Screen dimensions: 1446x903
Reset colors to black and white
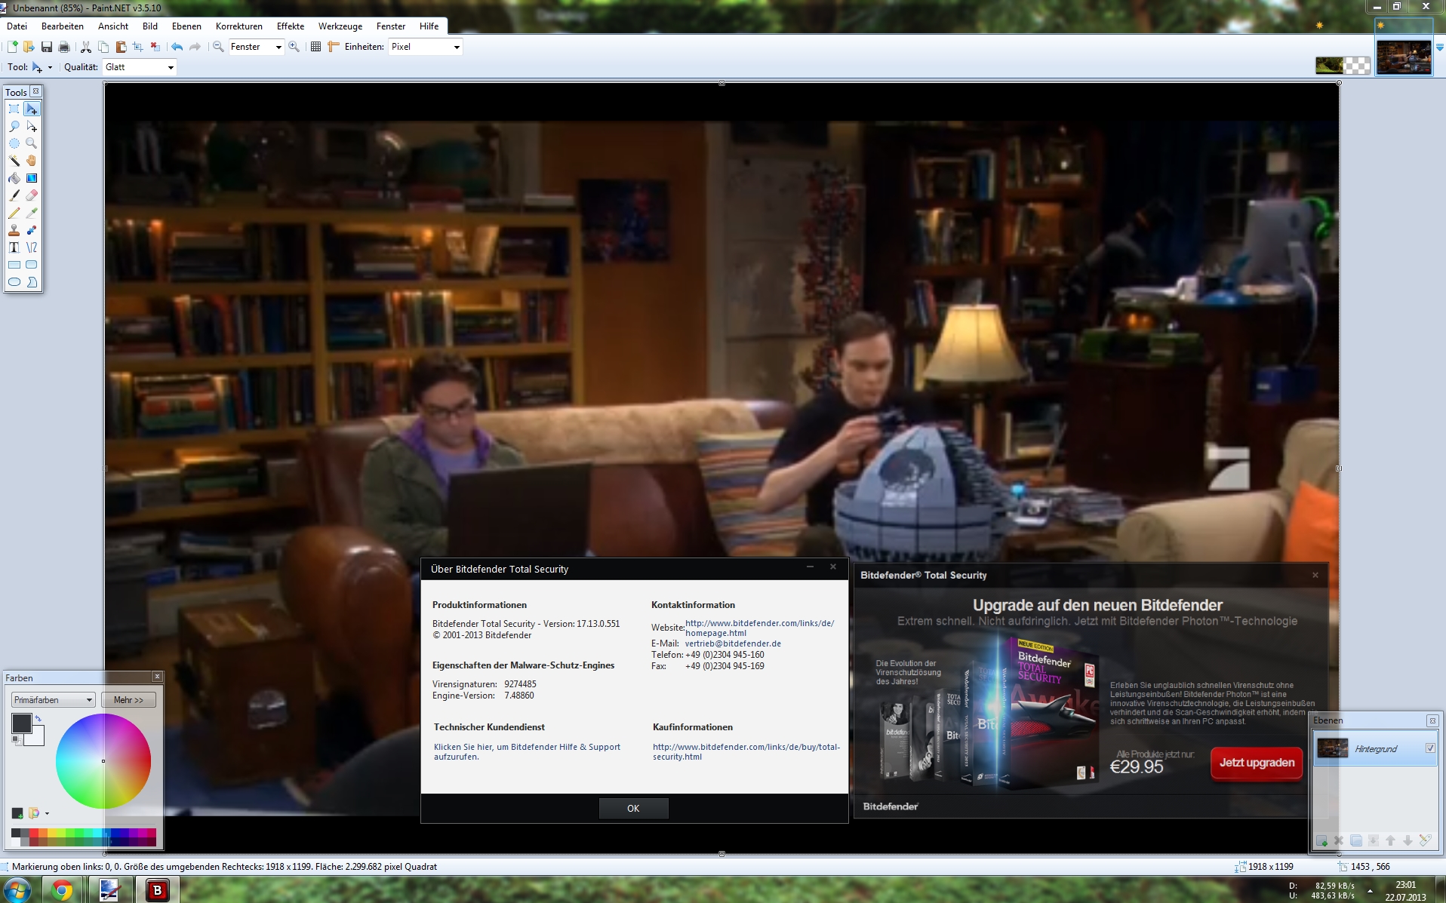coord(16,741)
